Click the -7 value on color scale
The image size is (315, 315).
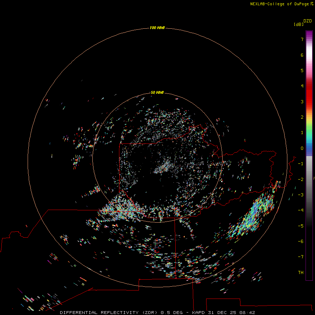pyautogui.click(x=301, y=257)
